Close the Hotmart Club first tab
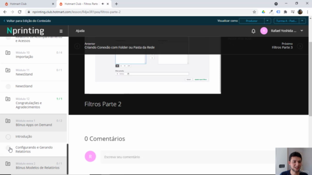This screenshot has width=312, height=175. (x=53, y=4)
